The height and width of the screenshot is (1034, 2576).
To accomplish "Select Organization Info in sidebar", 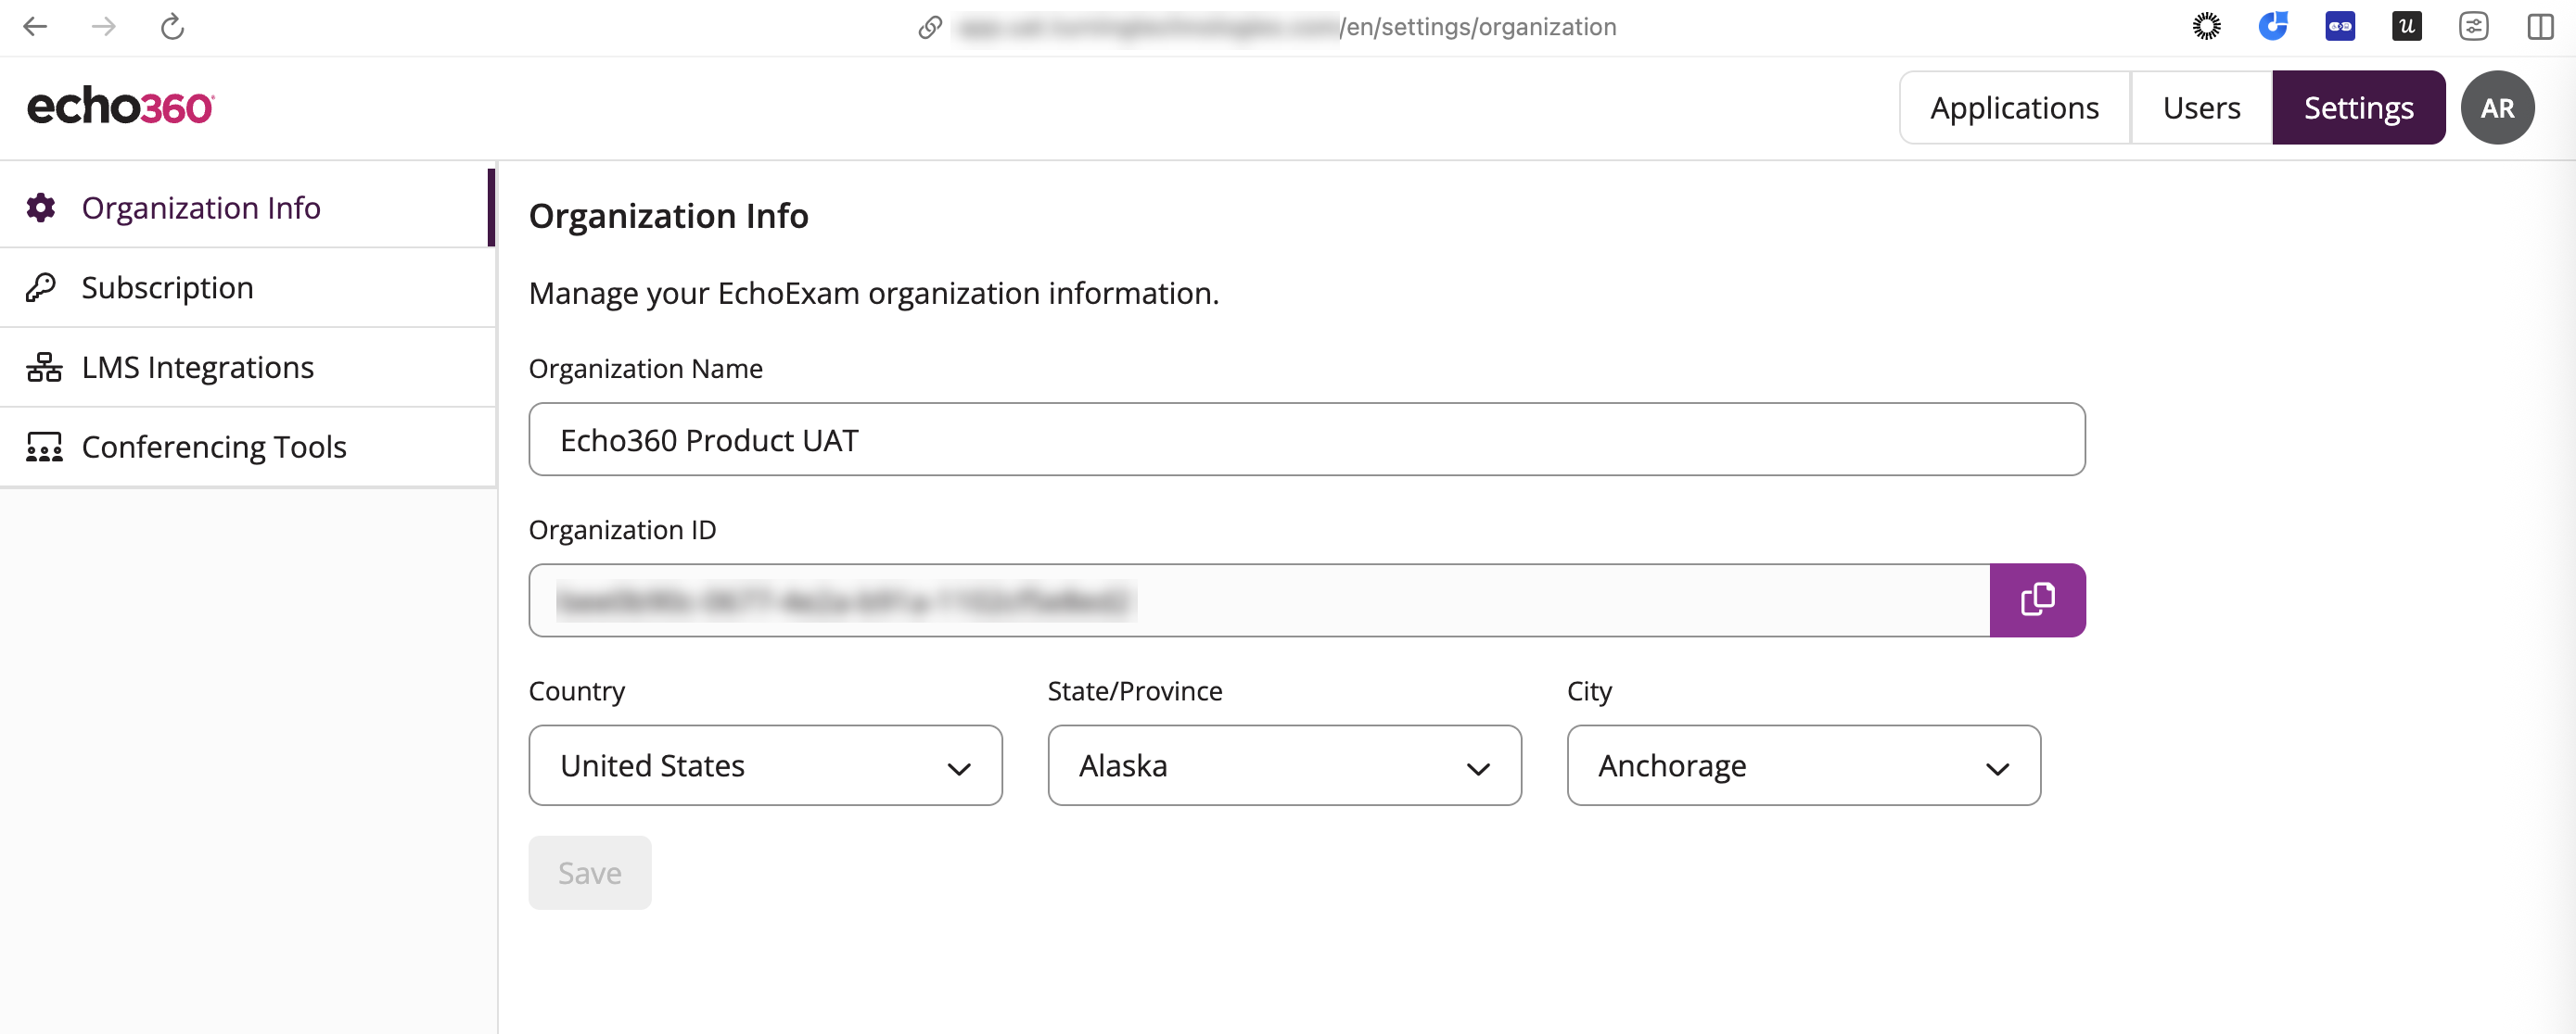I will coord(247,208).
